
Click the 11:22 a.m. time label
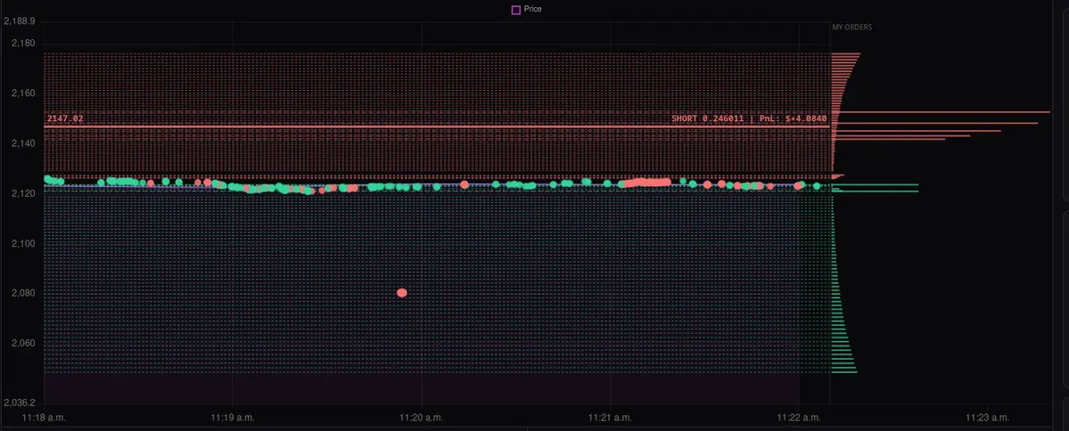(x=799, y=417)
